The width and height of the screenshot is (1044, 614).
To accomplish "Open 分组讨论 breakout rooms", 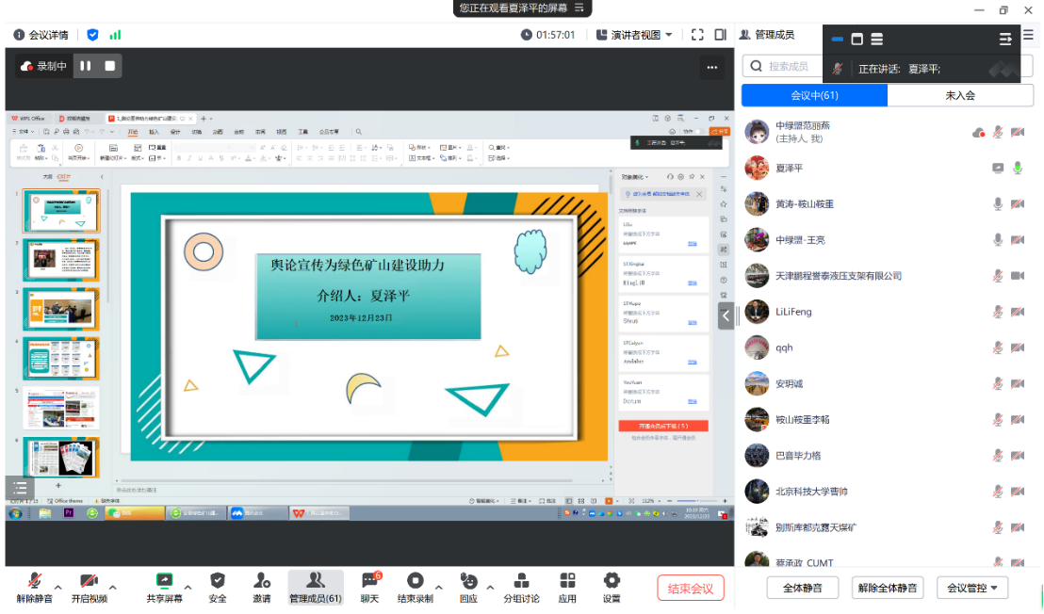I will coord(521,581).
